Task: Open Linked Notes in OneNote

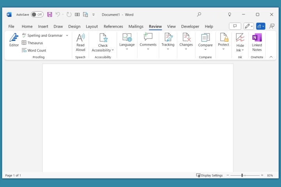Action: click(257, 38)
